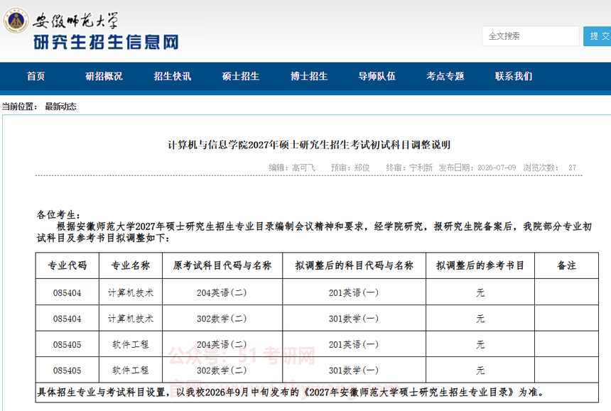Click the 拟调整后的参考书目 column header
611x411 pixels.
(x=480, y=265)
